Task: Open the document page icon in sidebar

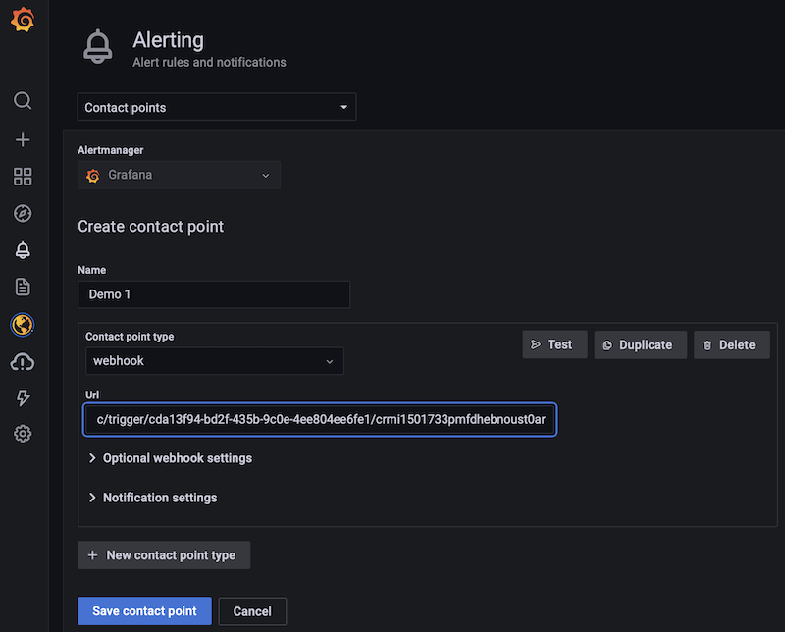Action: 23,287
